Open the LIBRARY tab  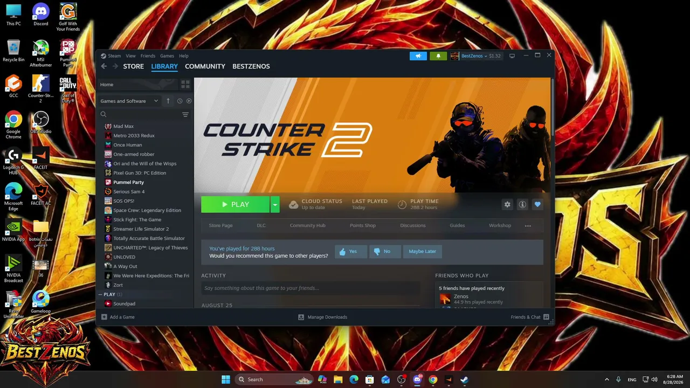tap(164, 66)
